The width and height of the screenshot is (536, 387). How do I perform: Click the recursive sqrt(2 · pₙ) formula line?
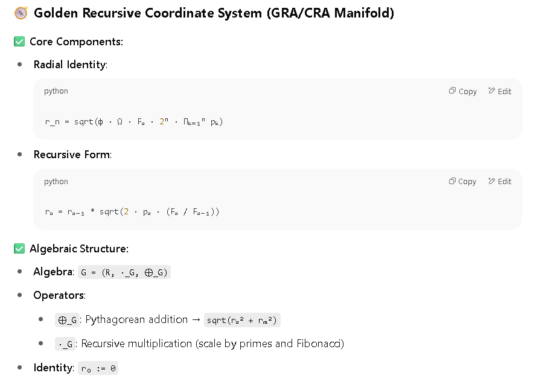[132, 212]
